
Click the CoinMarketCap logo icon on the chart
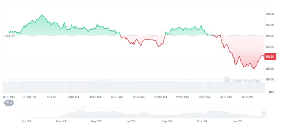click(227, 80)
